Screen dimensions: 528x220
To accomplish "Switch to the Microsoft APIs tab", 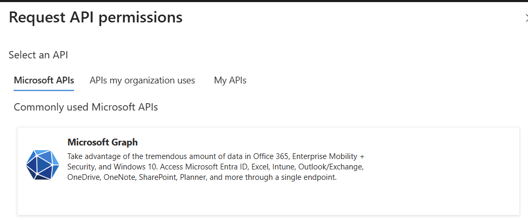I will tap(44, 81).
